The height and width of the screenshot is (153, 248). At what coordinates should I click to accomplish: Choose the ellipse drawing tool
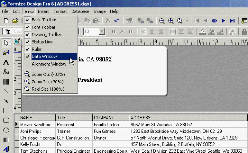(x=6, y=130)
